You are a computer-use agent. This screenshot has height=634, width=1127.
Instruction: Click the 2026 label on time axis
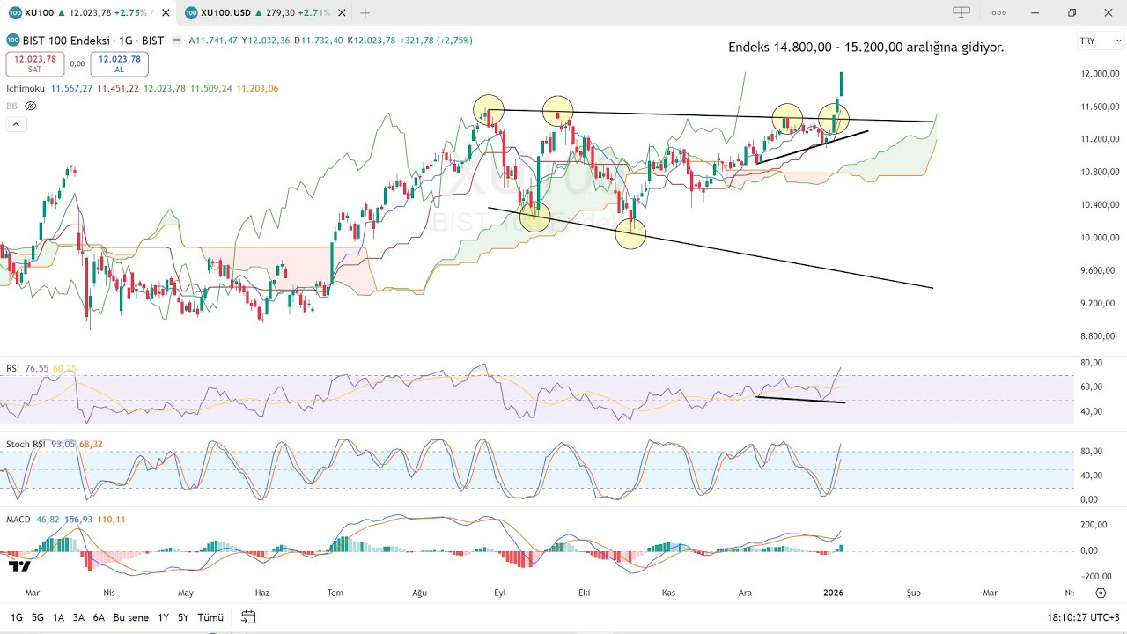click(x=833, y=593)
